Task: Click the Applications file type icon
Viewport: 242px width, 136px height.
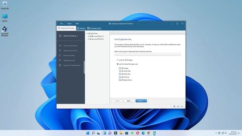Action: [x=119, y=80]
